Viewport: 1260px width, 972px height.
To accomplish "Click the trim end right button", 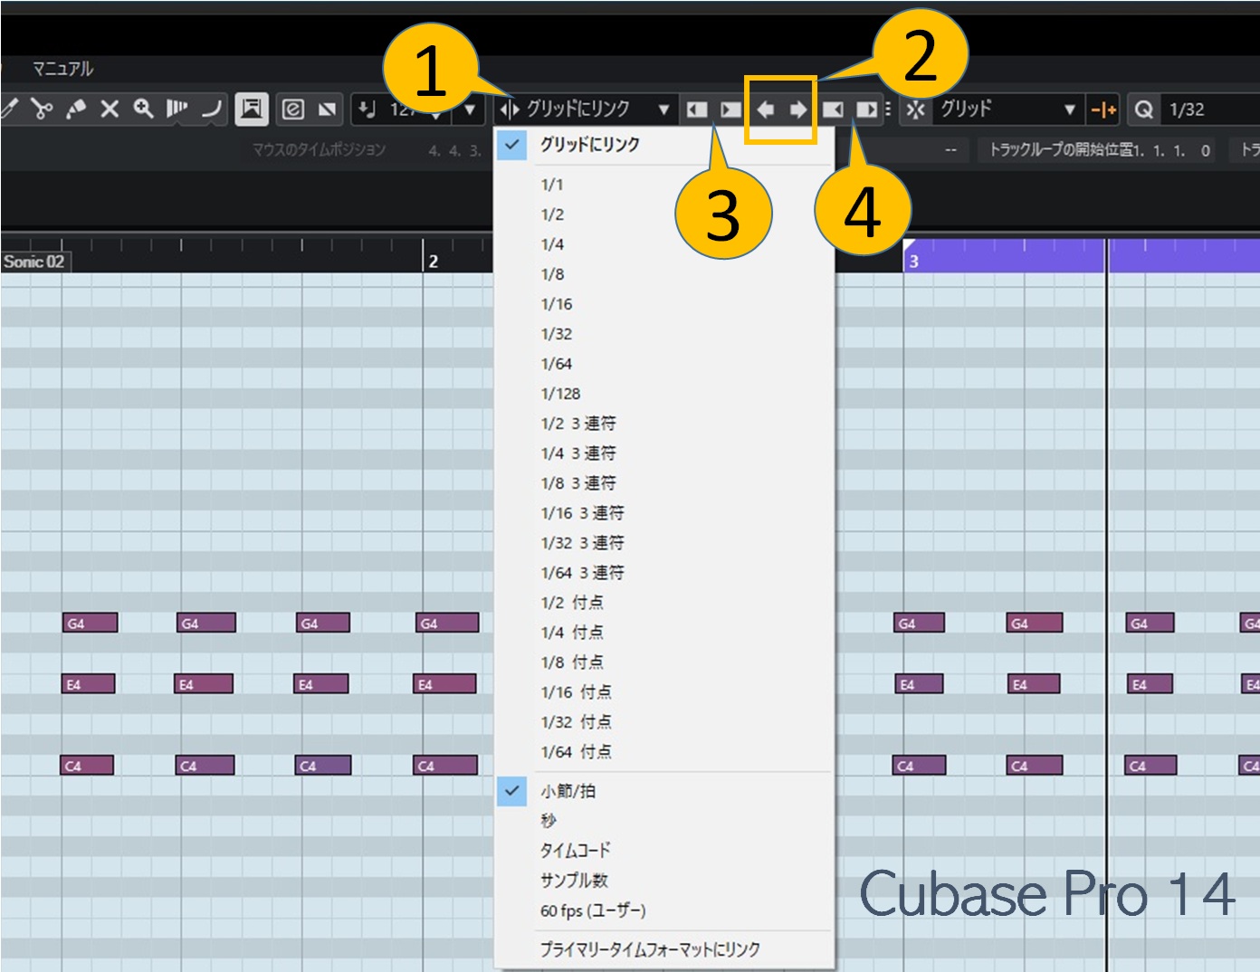I will (866, 110).
